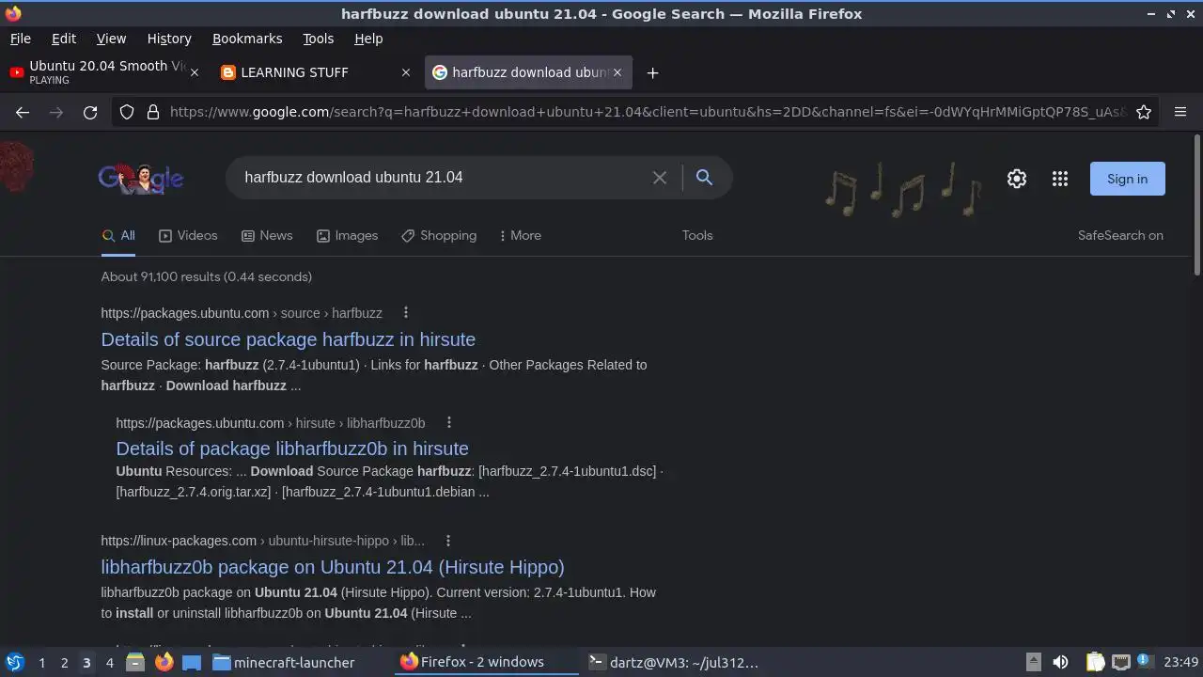Open Details of package libharfbuzz0b in hirsute
The height and width of the screenshot is (677, 1203).
click(292, 449)
